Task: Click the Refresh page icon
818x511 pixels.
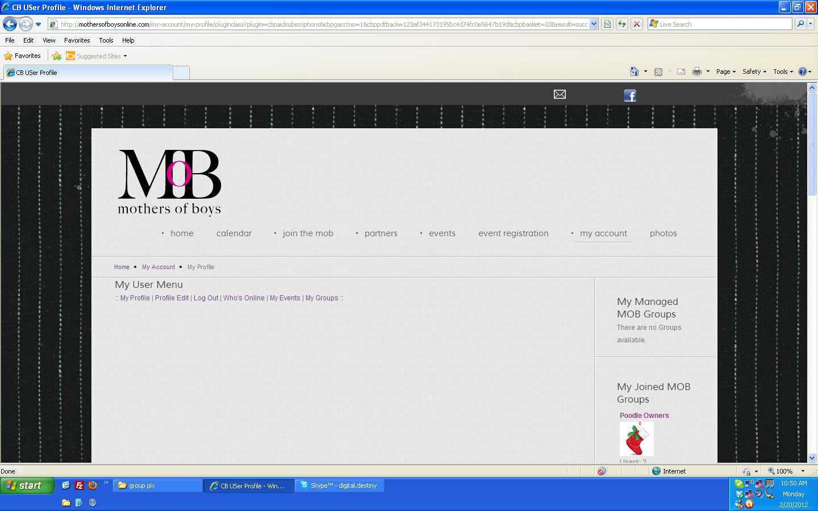Action: (622, 24)
